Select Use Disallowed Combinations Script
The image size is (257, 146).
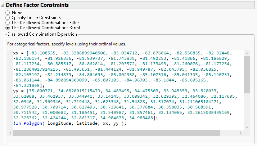[x=8, y=27]
